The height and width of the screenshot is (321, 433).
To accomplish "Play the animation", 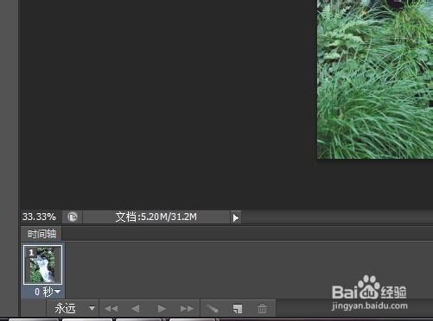I will (x=162, y=309).
